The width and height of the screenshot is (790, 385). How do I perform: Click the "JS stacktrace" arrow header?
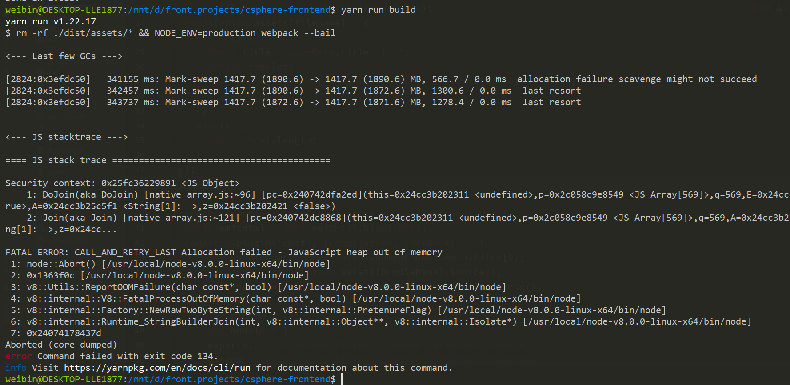(x=66, y=137)
